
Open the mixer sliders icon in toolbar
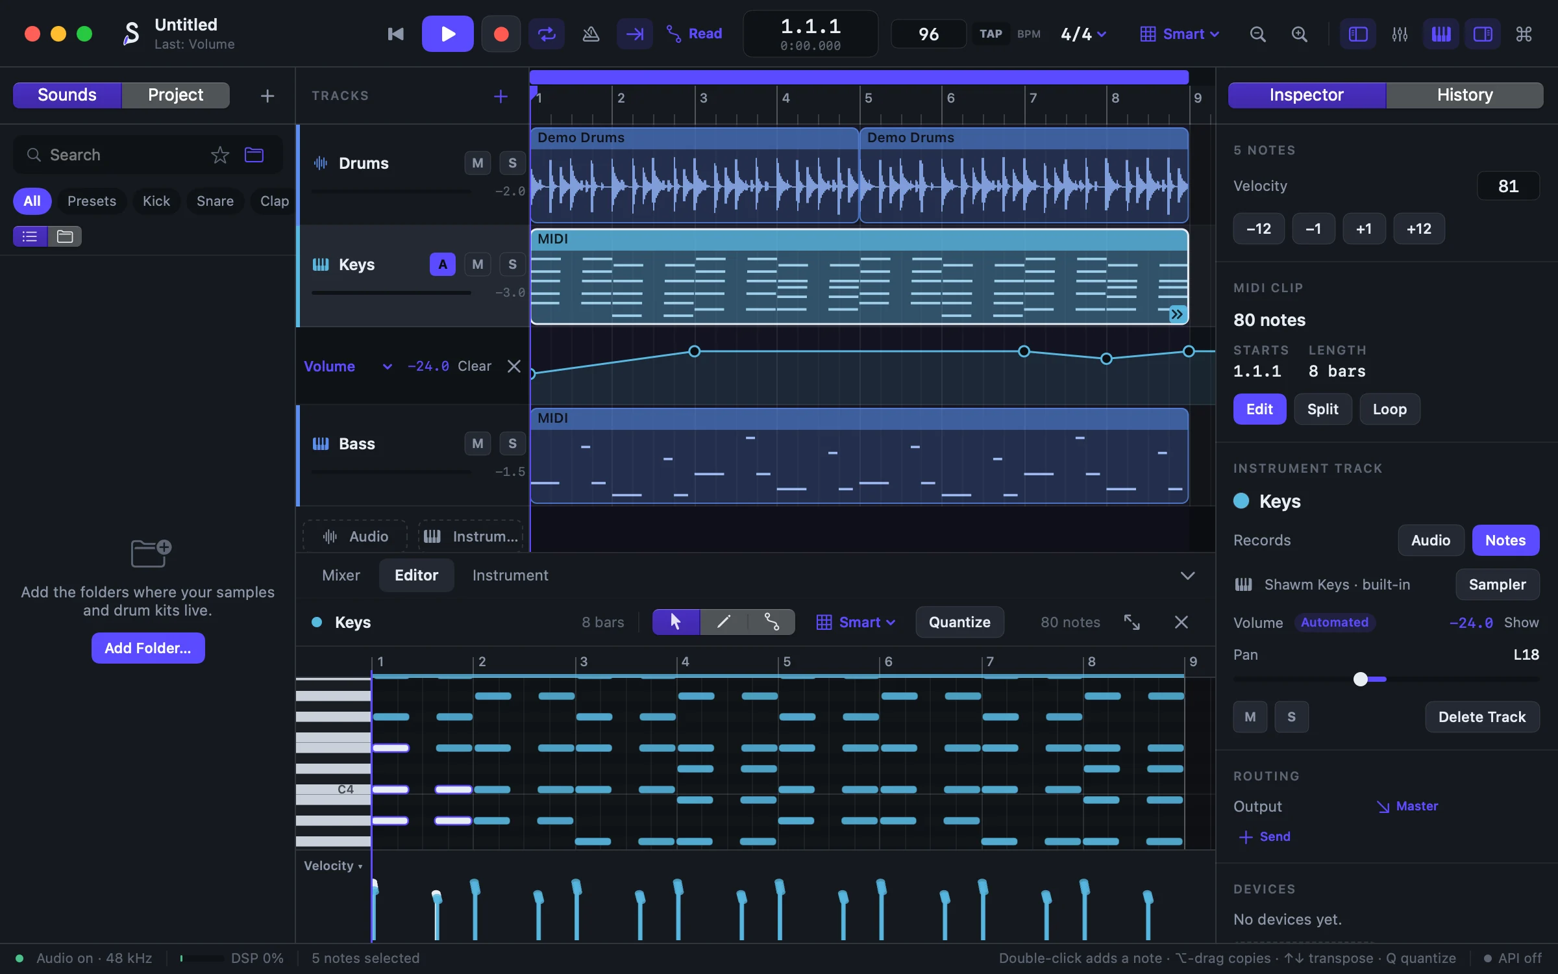pyautogui.click(x=1400, y=34)
